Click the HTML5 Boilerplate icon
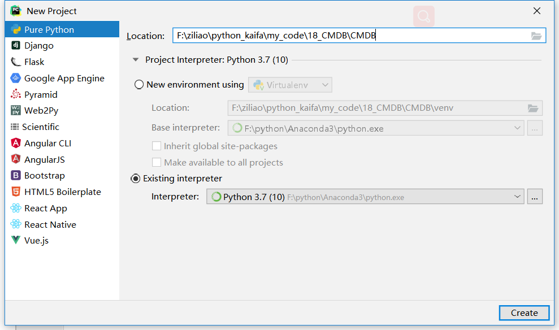The width and height of the screenshot is (559, 330). coord(16,192)
